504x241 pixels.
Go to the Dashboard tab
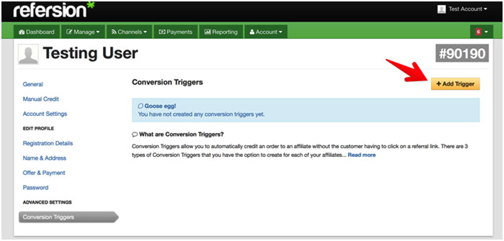tap(37, 32)
